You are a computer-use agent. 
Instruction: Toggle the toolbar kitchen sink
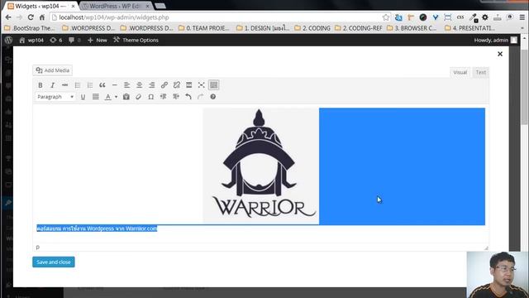(x=214, y=85)
